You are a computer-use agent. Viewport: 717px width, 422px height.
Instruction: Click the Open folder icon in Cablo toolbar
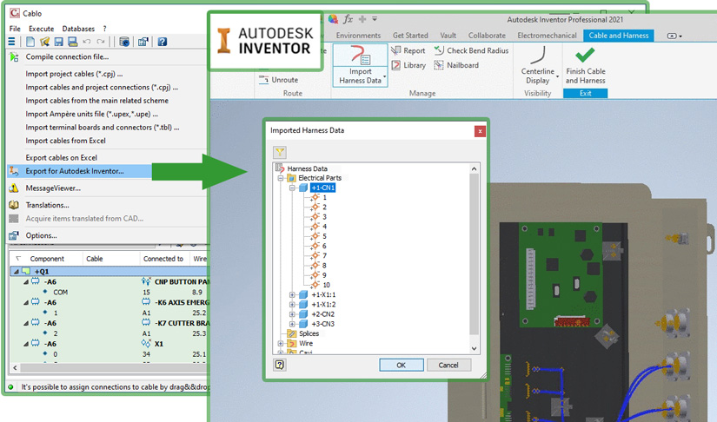point(44,42)
